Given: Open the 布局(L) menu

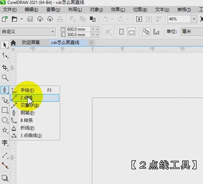Looking at the screenshot, I should [75, 9].
